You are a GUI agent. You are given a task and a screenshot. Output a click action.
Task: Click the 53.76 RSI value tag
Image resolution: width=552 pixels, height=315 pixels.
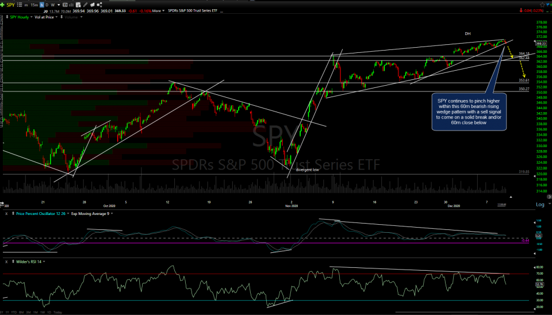[x=539, y=285]
